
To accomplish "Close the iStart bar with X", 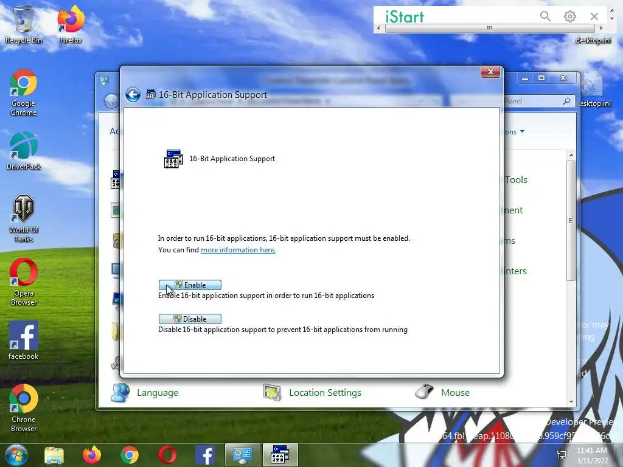I will pos(594,16).
